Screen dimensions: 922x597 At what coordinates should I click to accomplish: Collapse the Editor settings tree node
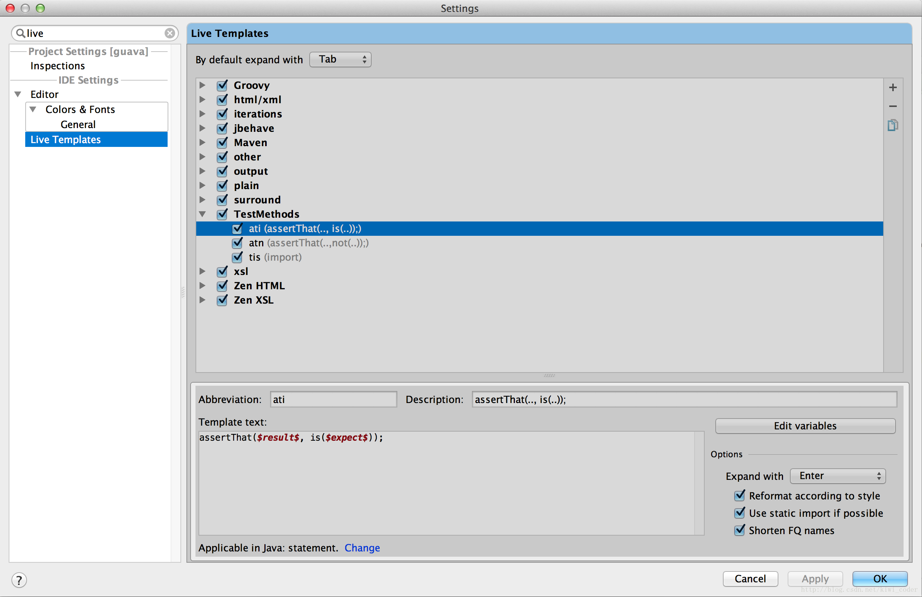(18, 94)
